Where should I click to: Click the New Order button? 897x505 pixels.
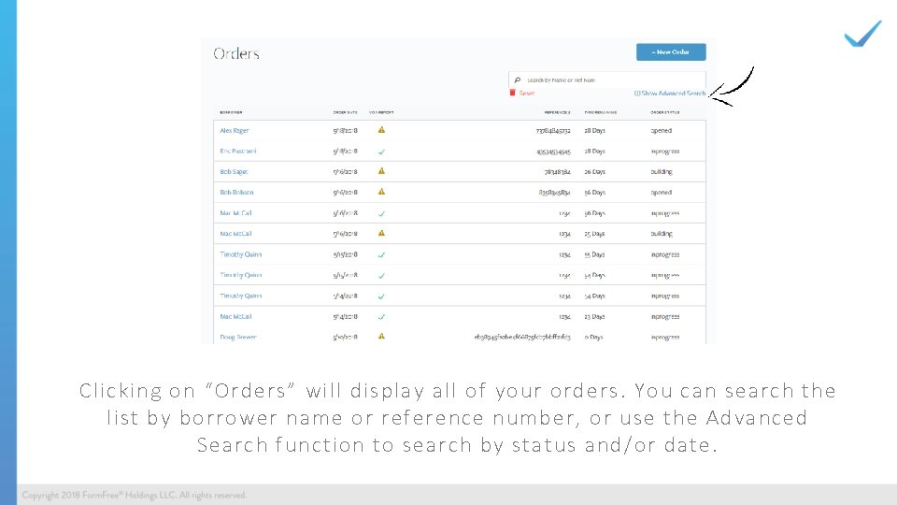pos(671,52)
